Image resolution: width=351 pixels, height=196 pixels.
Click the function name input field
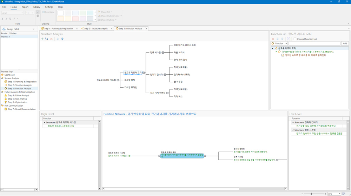click(x=314, y=43)
